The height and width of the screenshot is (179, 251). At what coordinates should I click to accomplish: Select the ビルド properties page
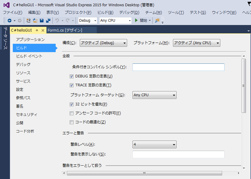coord(34,48)
